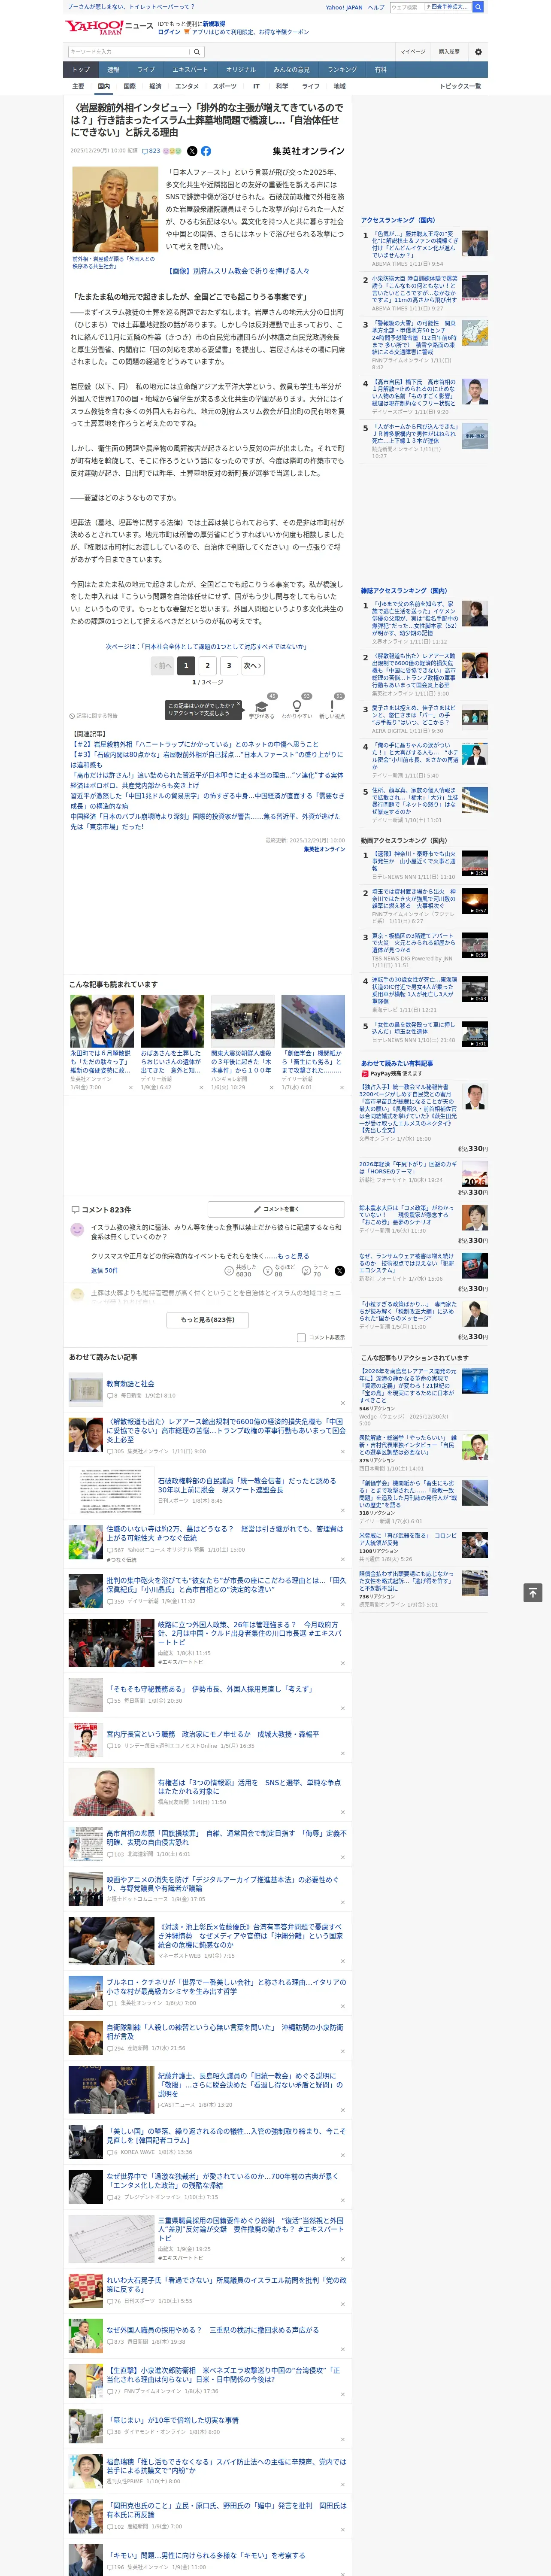551x2576 pixels.
Task: Click the search magnifier button in keyword box
Action: 197,51
